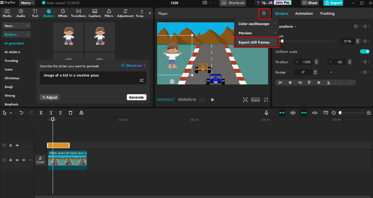Open the Showcase link
Viewport: 373px width, 198px height.
tap(133, 66)
